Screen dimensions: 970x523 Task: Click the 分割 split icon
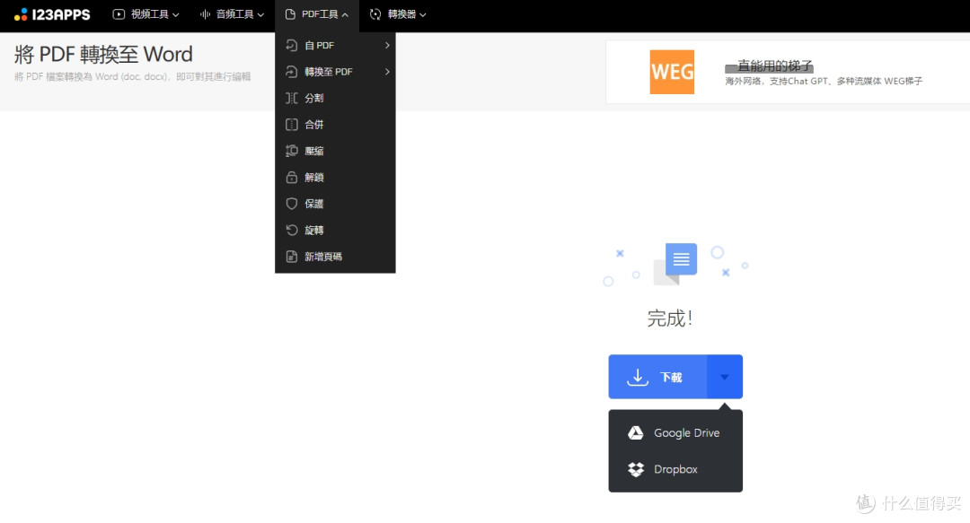[x=291, y=98]
